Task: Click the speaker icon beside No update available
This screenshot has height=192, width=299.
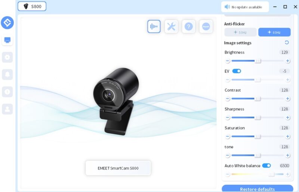Action: (x=227, y=7)
